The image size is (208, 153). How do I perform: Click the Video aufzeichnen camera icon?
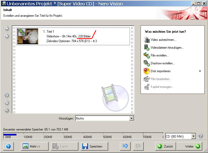click(147, 40)
